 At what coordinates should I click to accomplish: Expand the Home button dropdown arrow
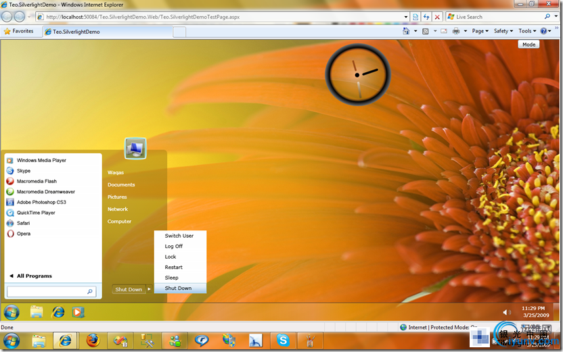pos(415,31)
